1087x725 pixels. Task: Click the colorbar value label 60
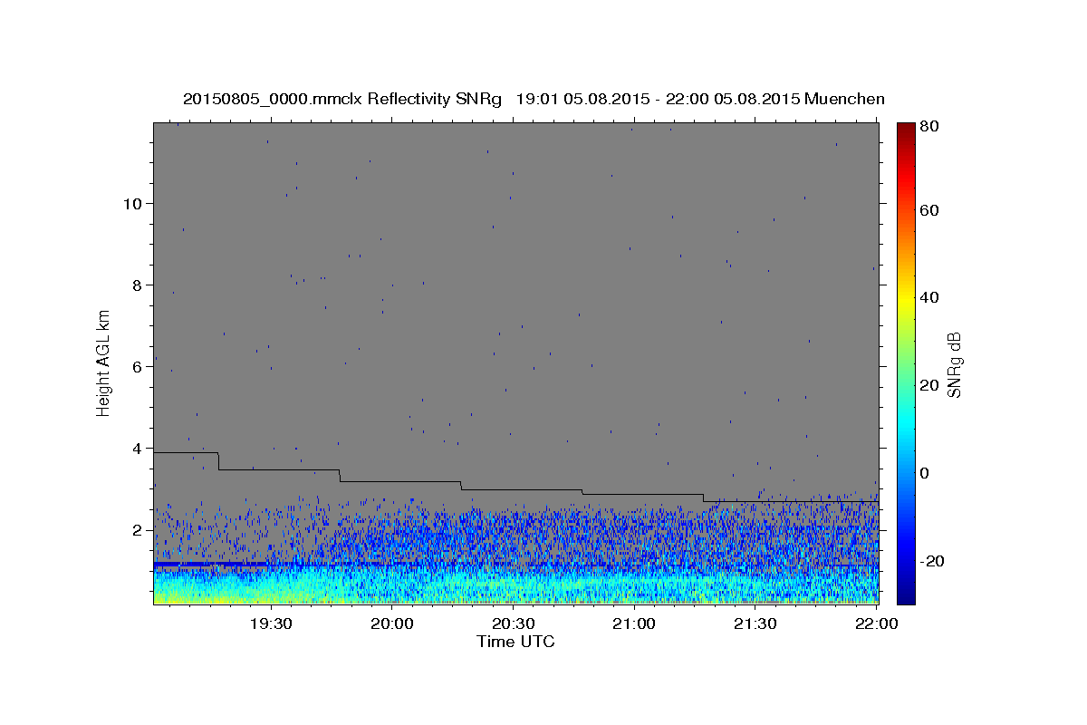[x=928, y=210]
